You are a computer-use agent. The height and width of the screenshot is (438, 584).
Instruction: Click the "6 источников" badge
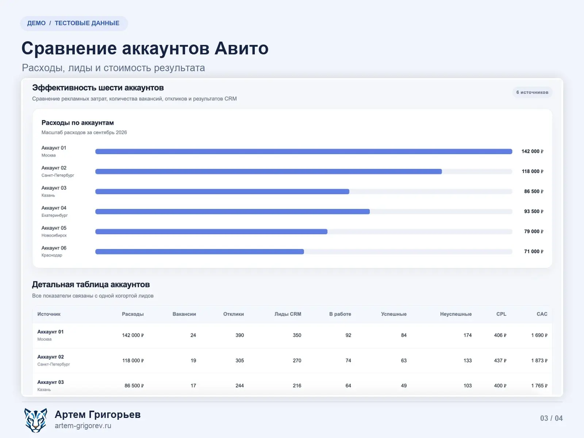[x=532, y=92]
